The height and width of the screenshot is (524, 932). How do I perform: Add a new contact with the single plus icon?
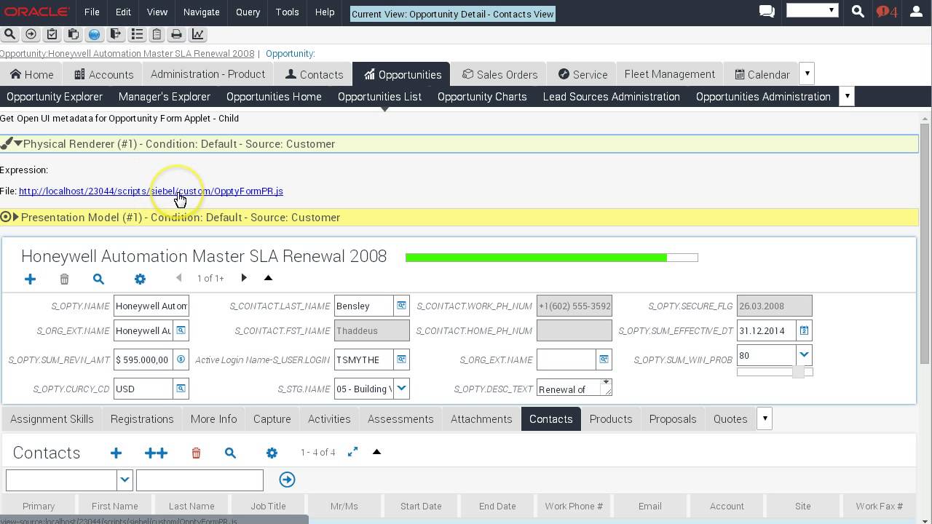tap(116, 453)
